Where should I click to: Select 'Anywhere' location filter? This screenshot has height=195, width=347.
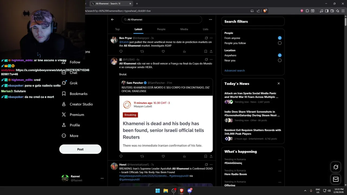[x=279, y=55]
